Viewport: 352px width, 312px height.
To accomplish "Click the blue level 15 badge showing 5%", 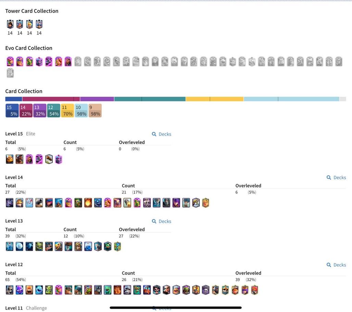I will coord(12,111).
